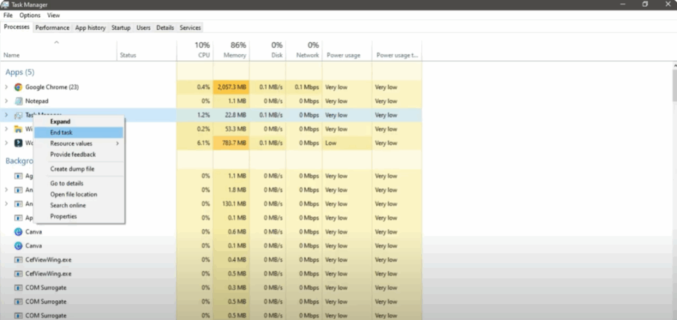Switch to the Details tab

pos(165,28)
